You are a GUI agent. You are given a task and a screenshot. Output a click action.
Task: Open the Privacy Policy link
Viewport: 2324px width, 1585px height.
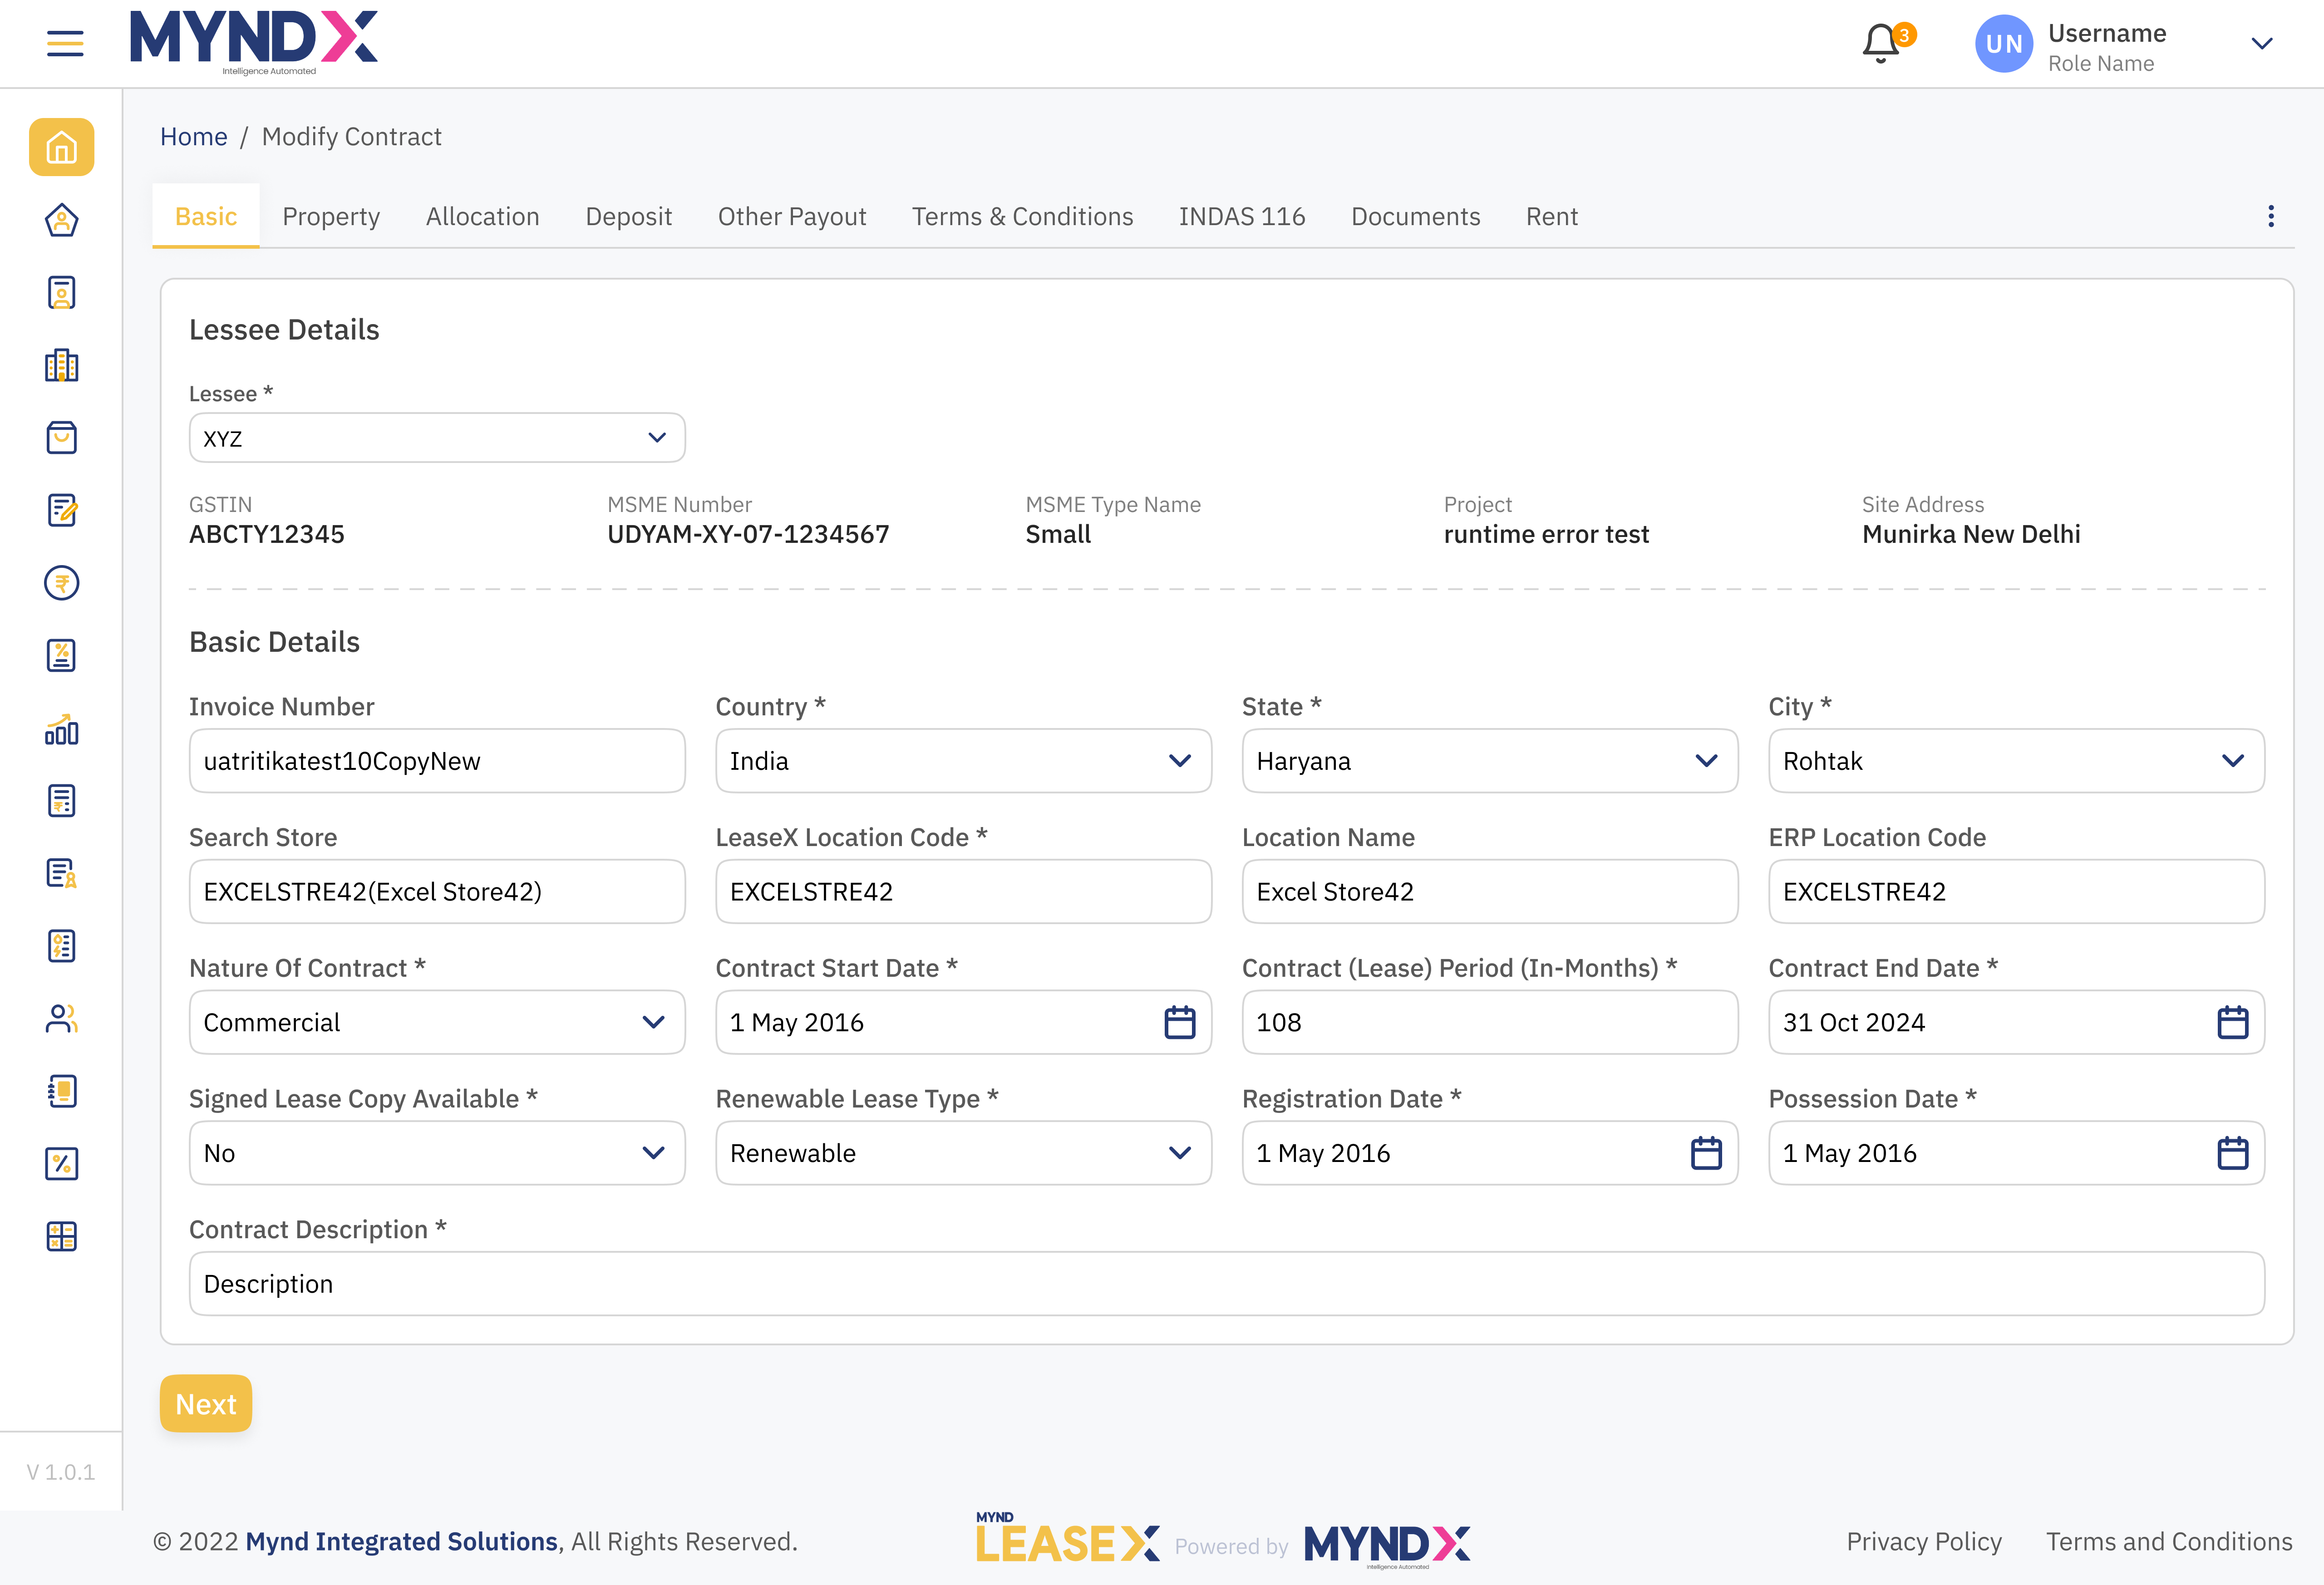tap(1923, 1541)
